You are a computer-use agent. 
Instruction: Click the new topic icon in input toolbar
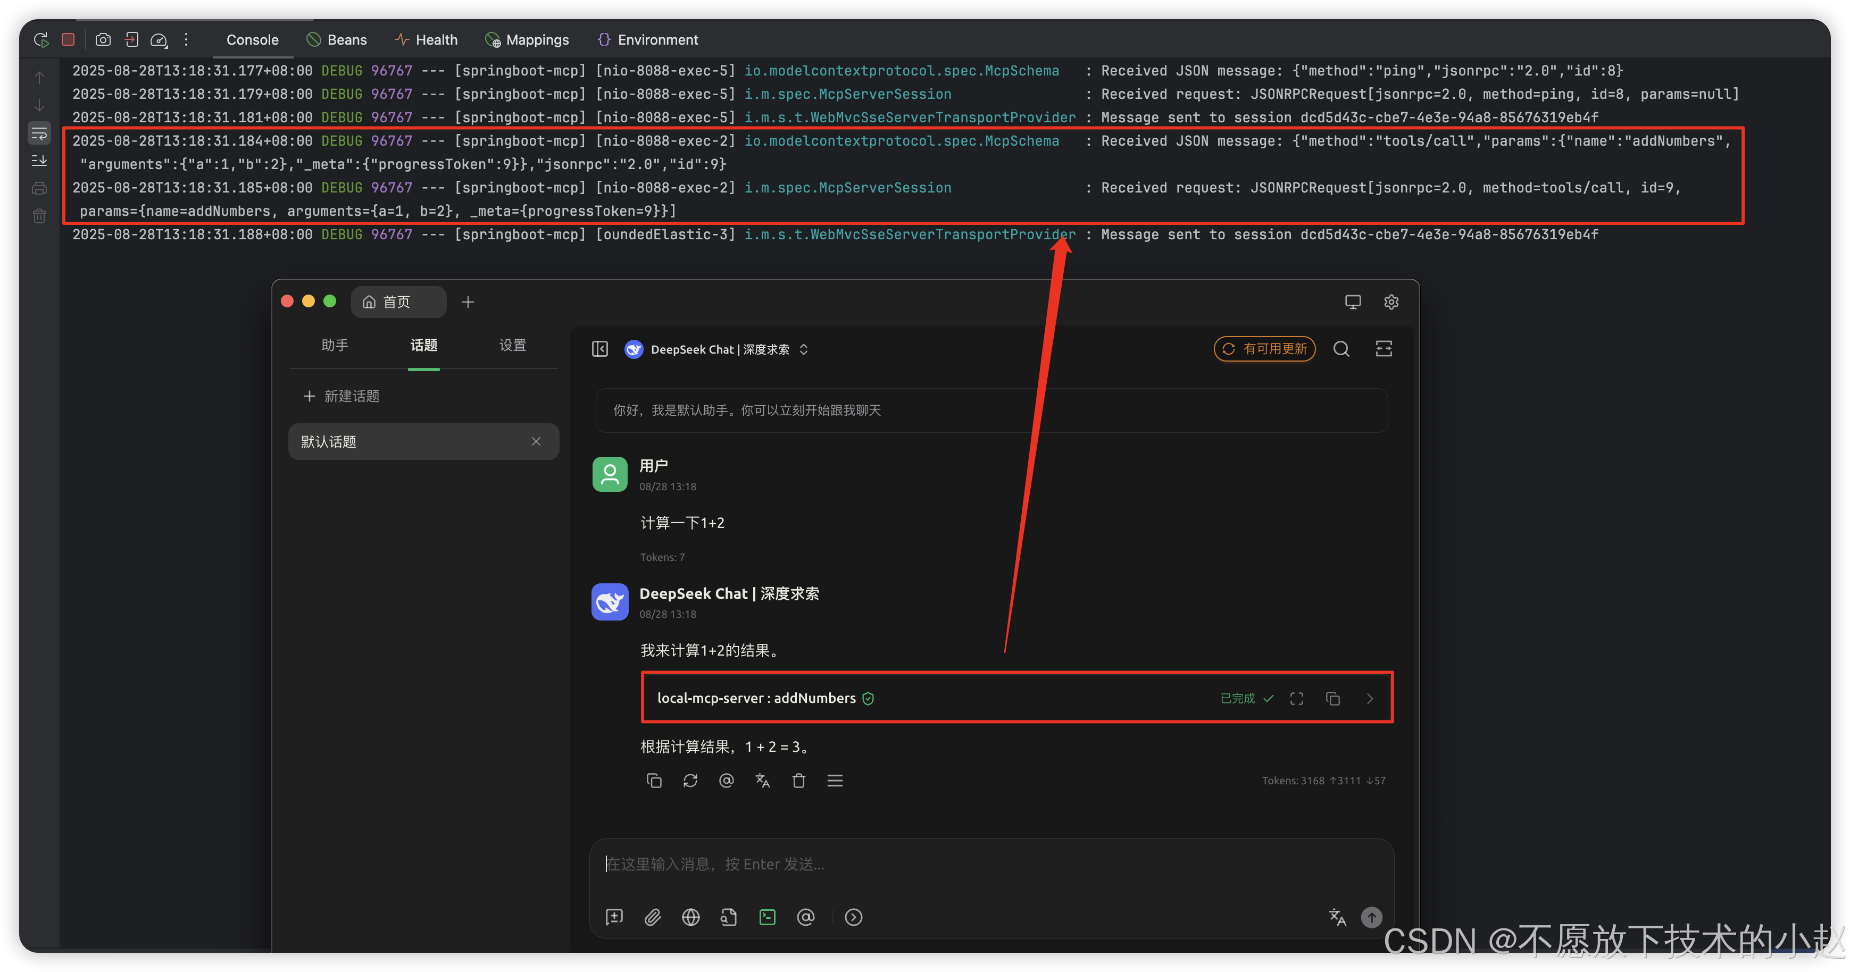point(614,917)
